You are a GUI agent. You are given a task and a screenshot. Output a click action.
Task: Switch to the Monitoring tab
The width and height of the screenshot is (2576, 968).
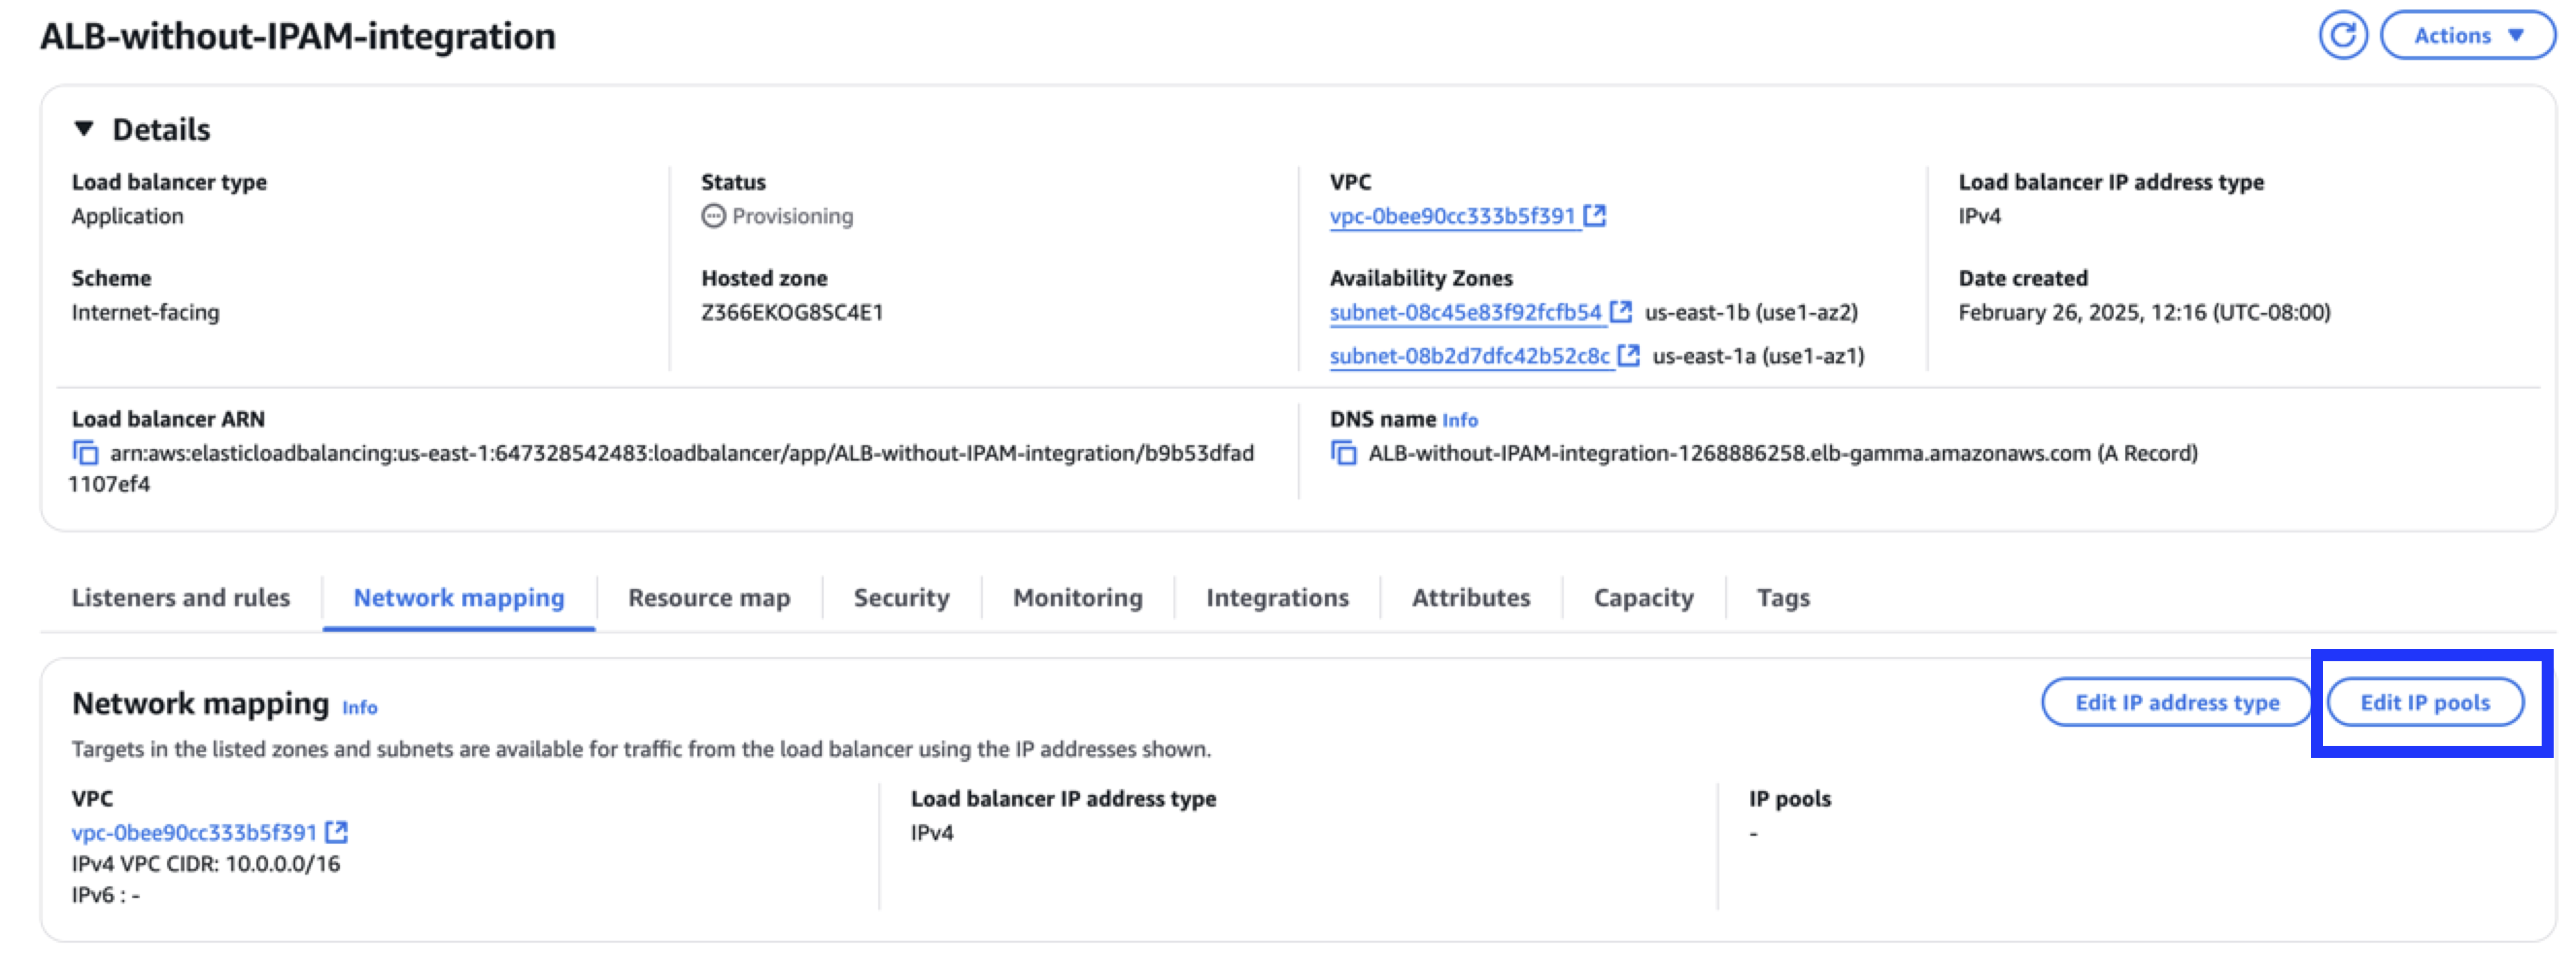tap(1077, 597)
